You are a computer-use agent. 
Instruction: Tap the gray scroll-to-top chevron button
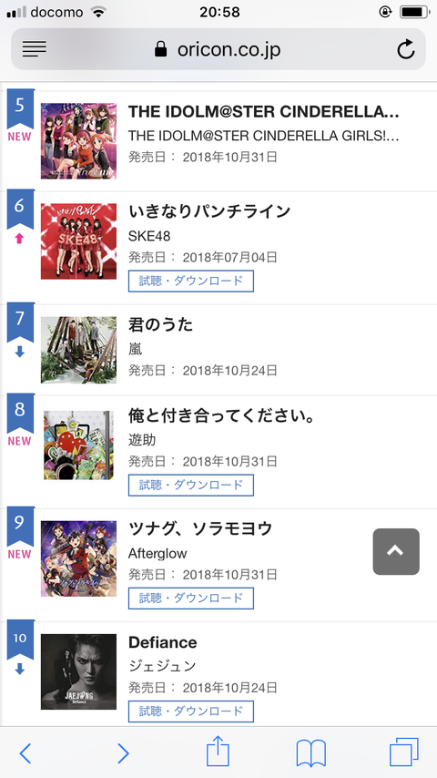[x=396, y=552]
